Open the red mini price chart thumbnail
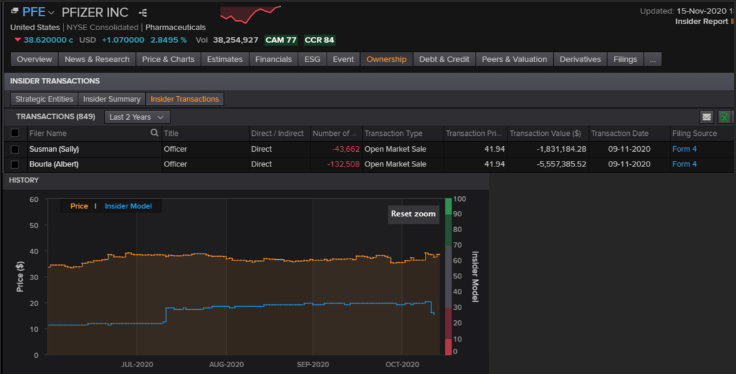Image resolution: width=736 pixels, height=374 pixels. click(x=251, y=15)
